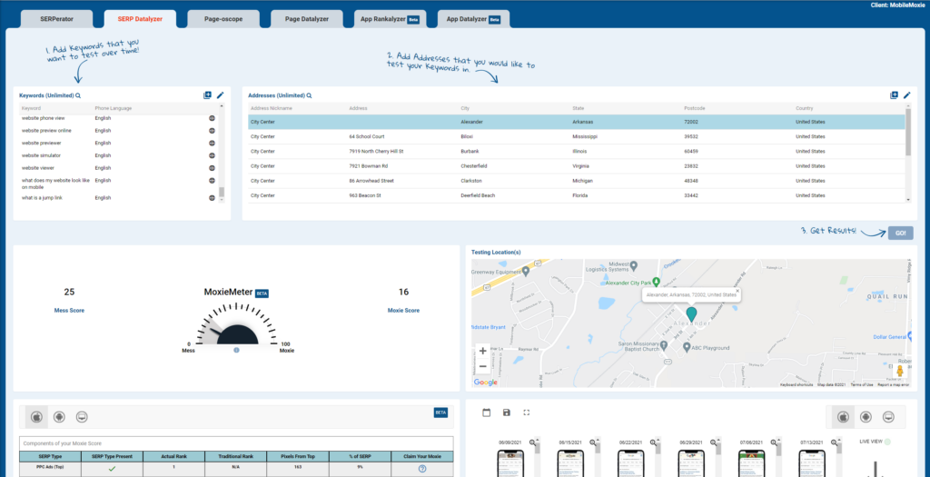The height and width of the screenshot is (477, 930).
Task: Click globe icon for 'website viewer' keyword
Action: (x=212, y=168)
